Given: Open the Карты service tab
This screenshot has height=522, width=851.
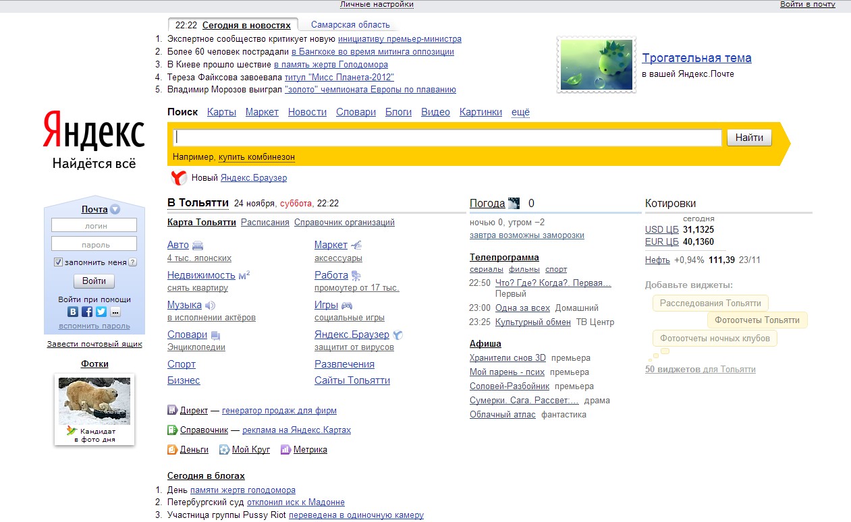Looking at the screenshot, I should pos(221,112).
